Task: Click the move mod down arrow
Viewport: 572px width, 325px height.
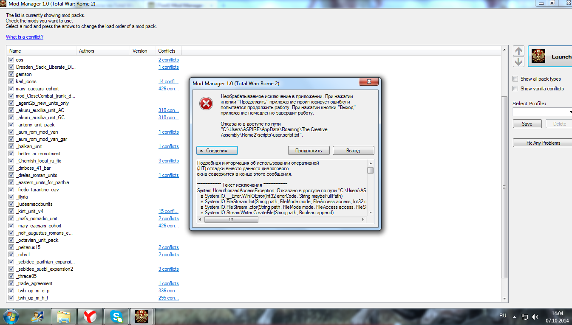Action: tap(518, 62)
